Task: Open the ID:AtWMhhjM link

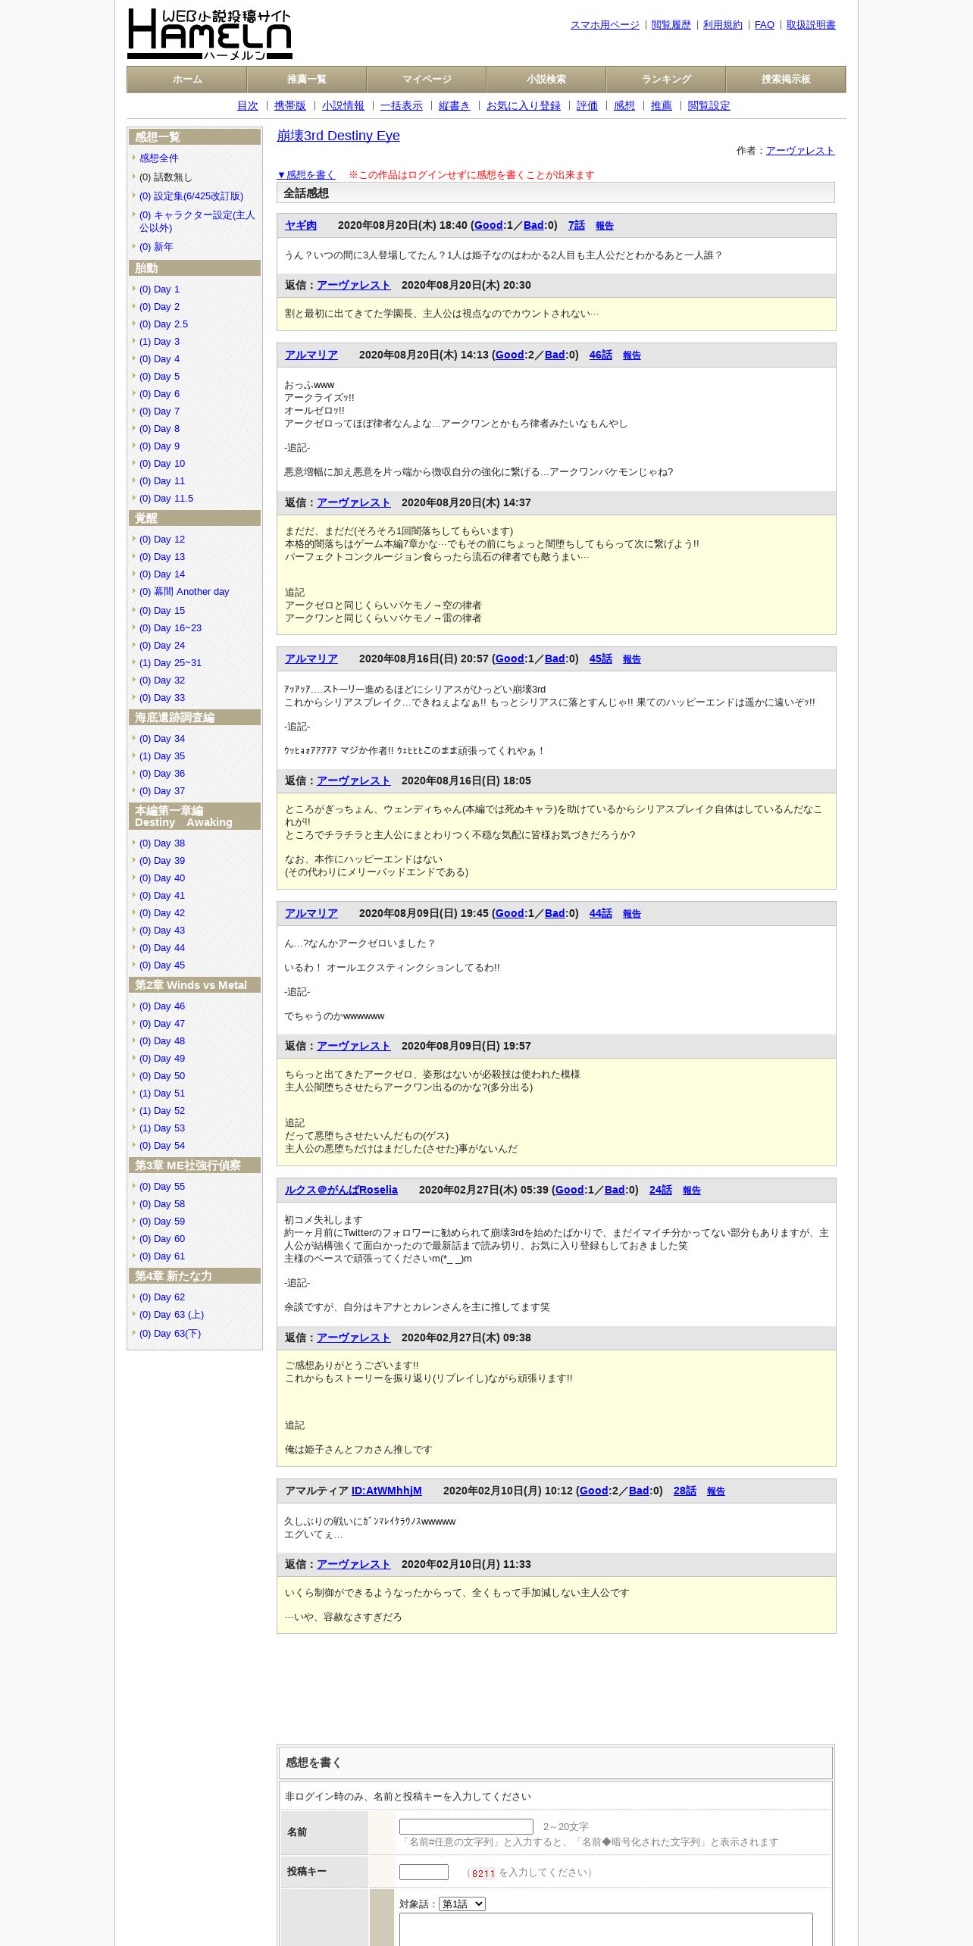Action: [386, 1491]
